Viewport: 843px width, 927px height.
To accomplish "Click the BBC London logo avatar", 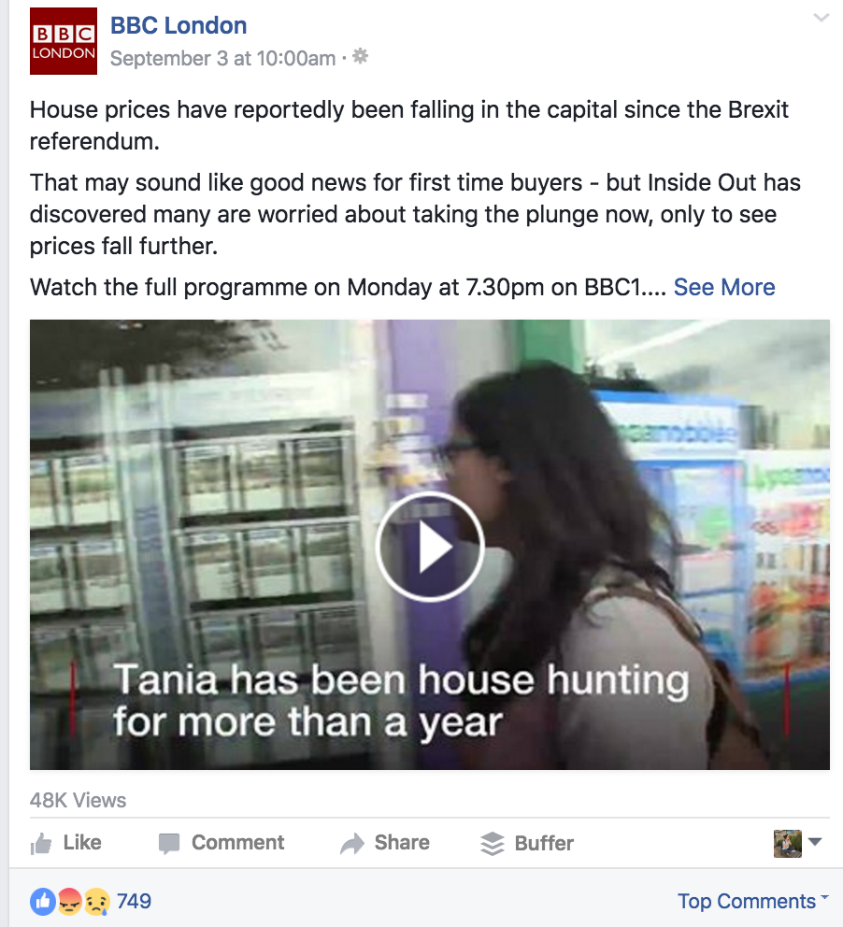I will (x=64, y=41).
